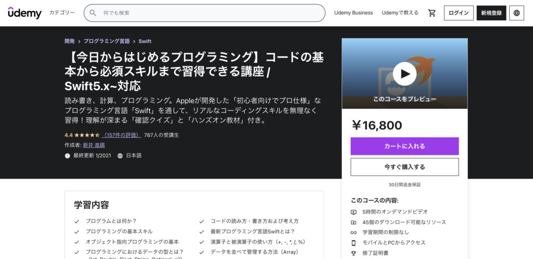
Task: Click the certificate trophy icon
Action: [x=353, y=253]
